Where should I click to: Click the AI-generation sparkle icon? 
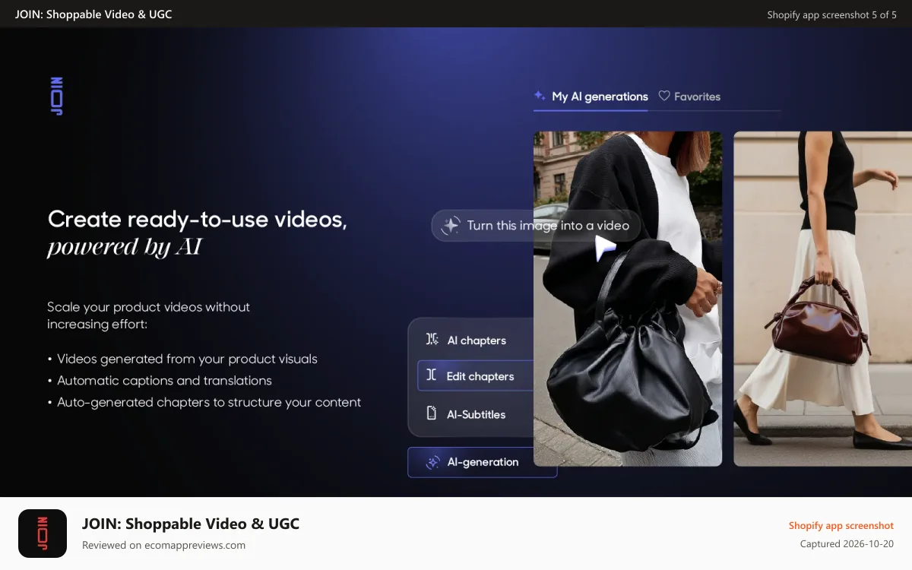tap(432, 462)
